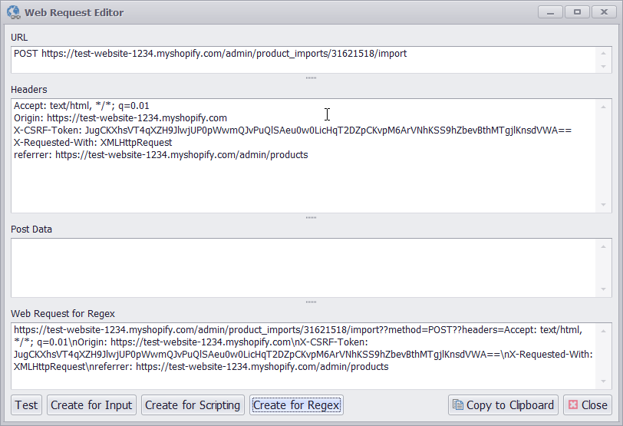
Task: Place cursor on the X-CSRF-Token header line
Action: coord(292,130)
